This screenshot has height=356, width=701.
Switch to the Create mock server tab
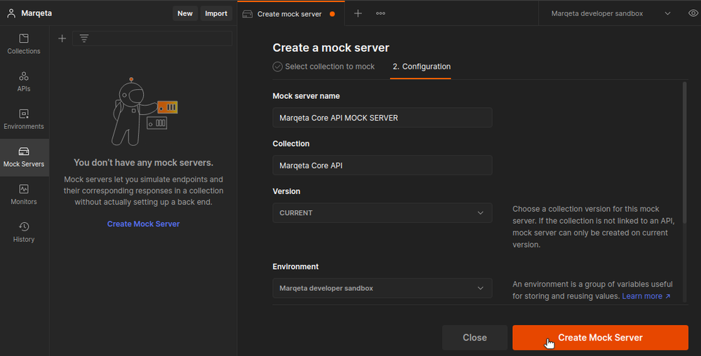[x=291, y=14]
